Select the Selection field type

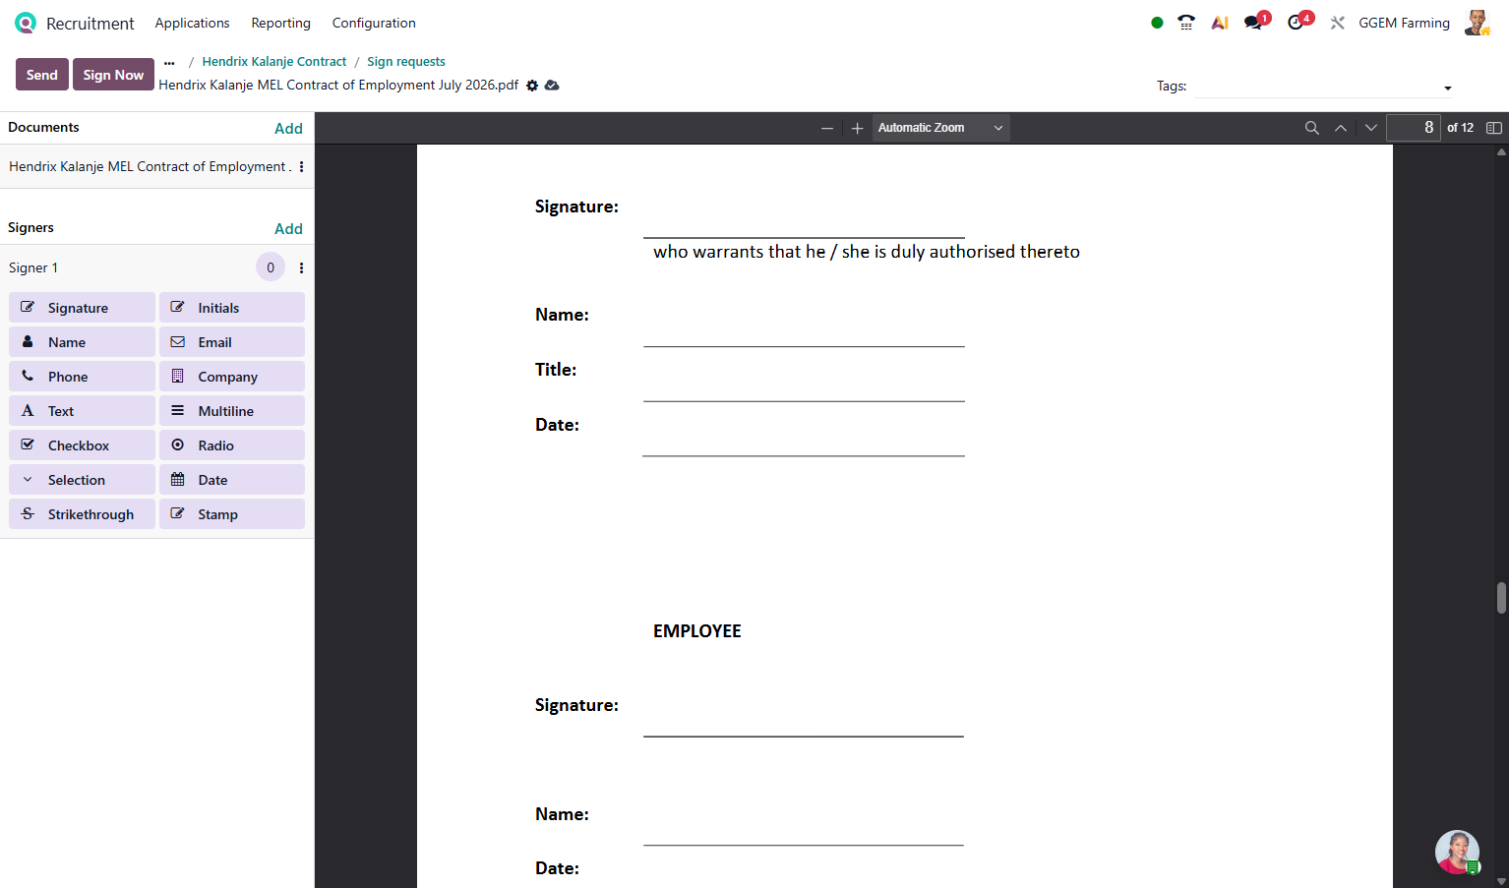click(83, 480)
